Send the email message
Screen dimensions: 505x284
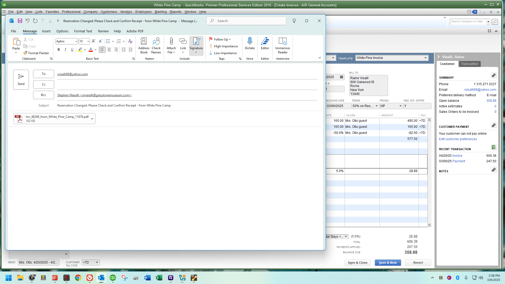(21, 79)
